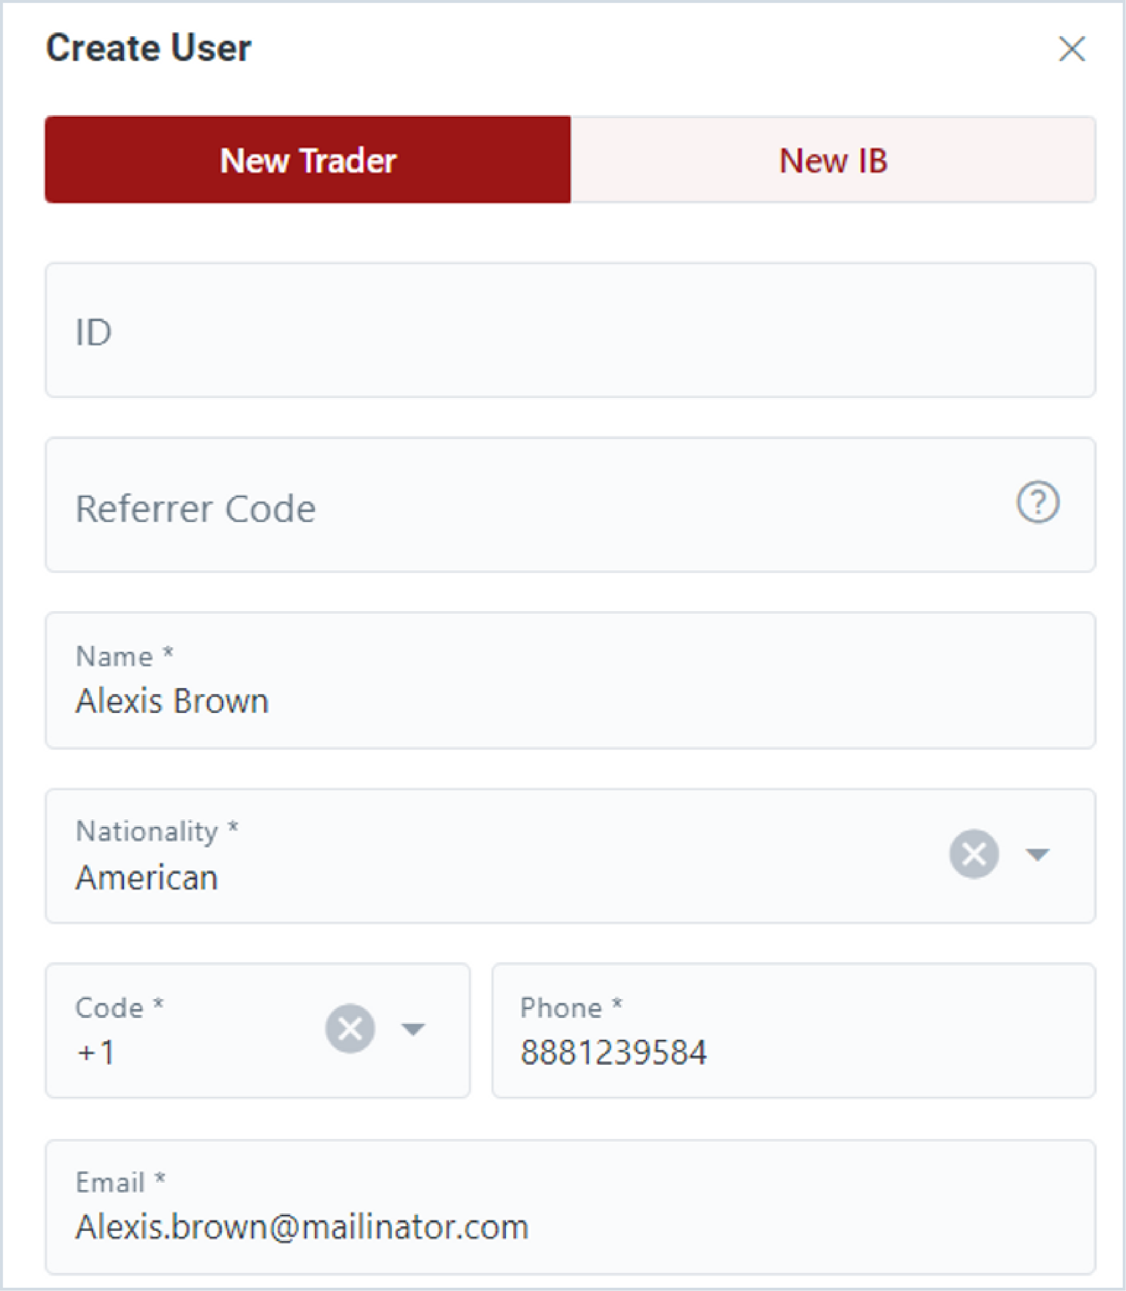This screenshot has height=1291, width=1126.
Task: Click the Alexis Brown name text
Action: click(172, 701)
